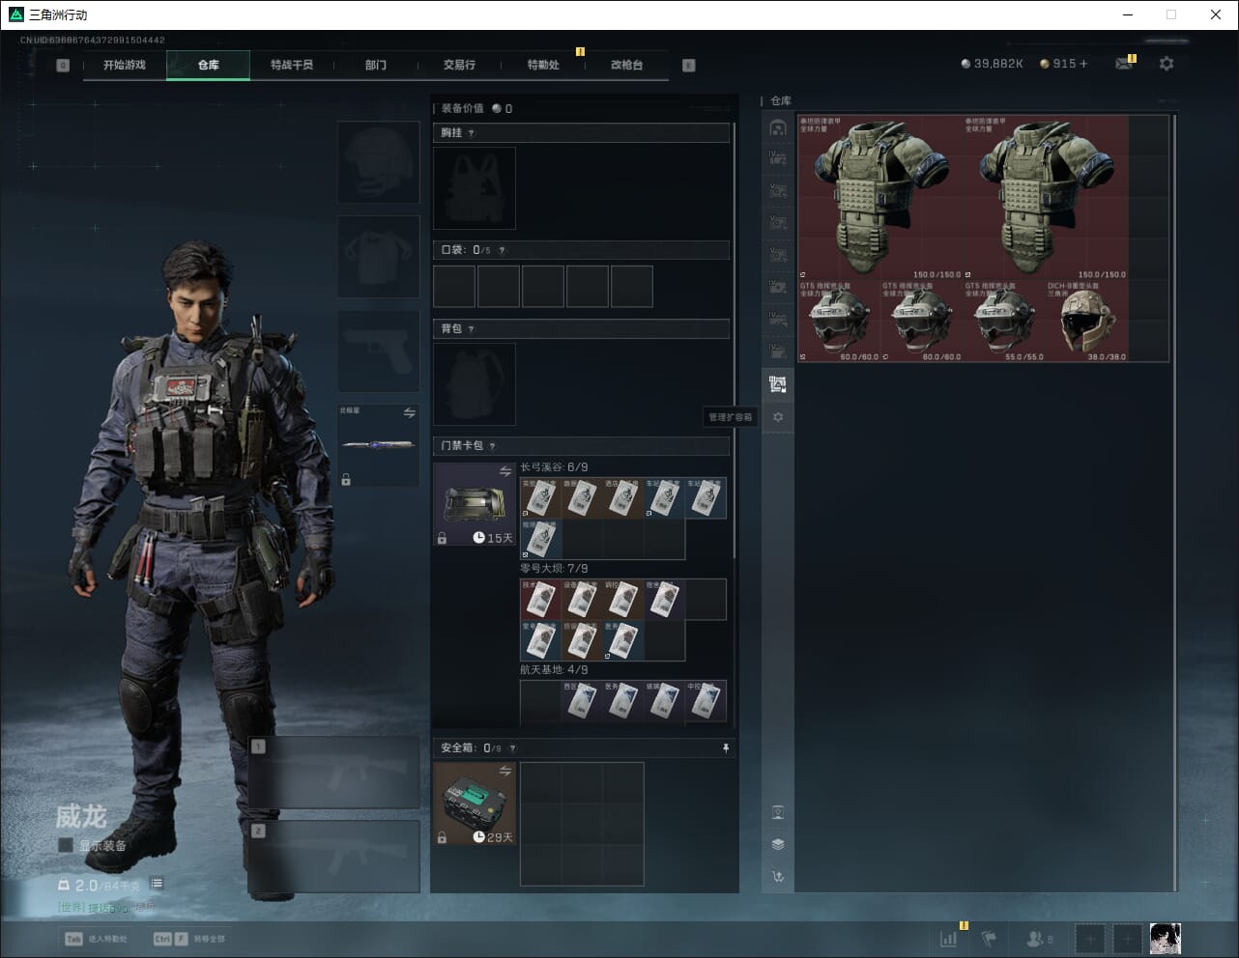Click the cart sell icon in warehouse sidebar
This screenshot has height=958, width=1239.
coord(777,877)
